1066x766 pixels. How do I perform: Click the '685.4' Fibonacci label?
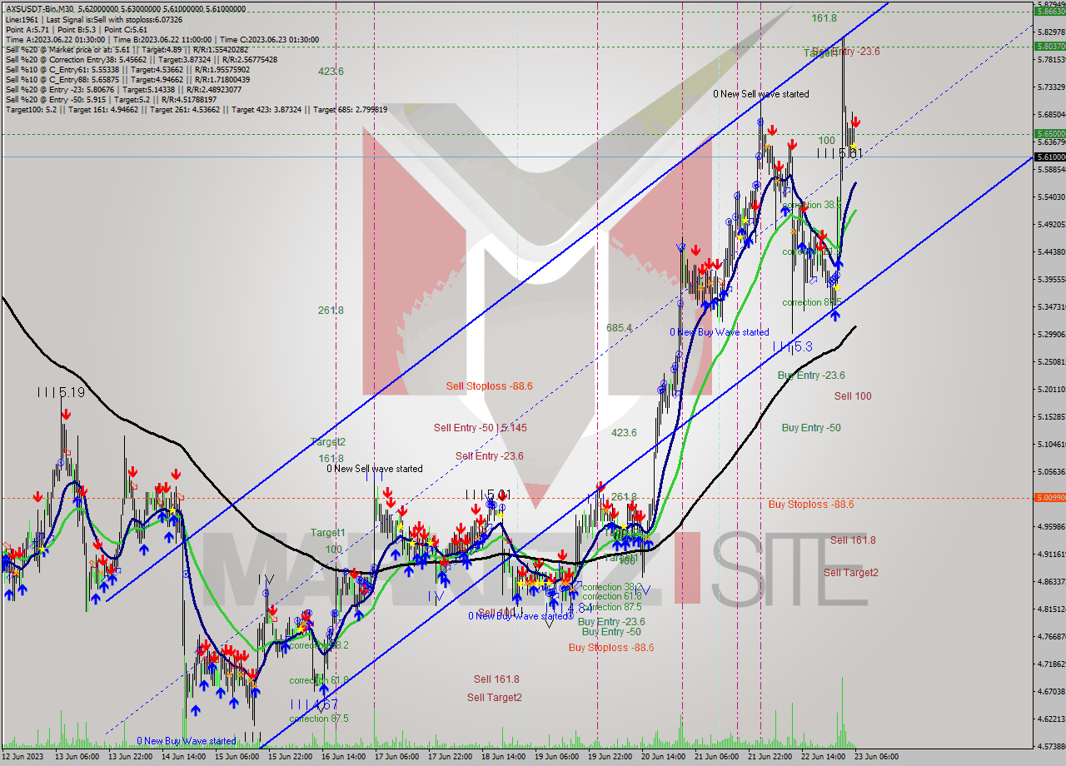pyautogui.click(x=619, y=328)
